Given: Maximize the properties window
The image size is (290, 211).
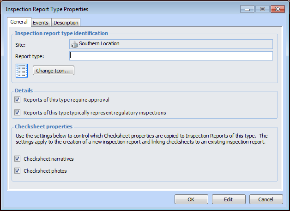Looking at the screenshot, I should tap(262, 9).
